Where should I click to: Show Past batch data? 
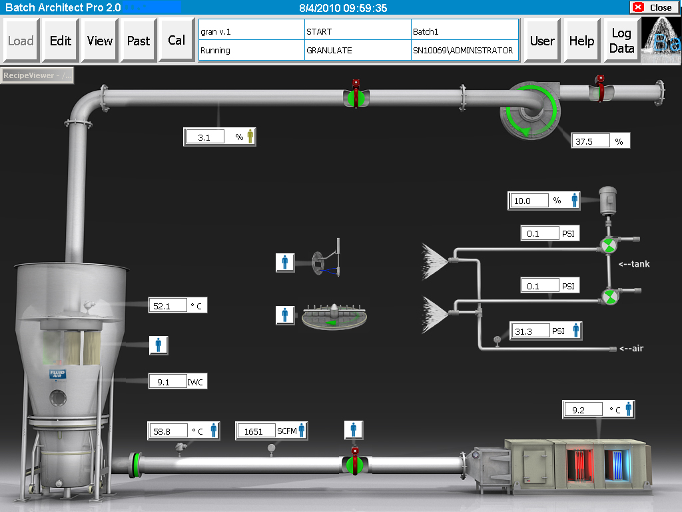[139, 41]
